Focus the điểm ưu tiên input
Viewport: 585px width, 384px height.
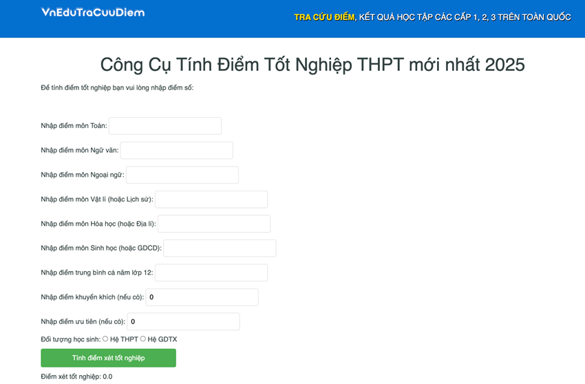point(183,321)
